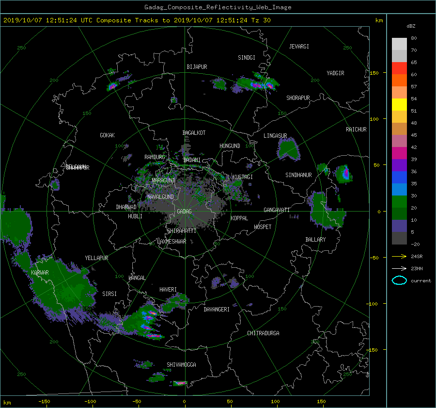This screenshot has width=436, height=408.
Task: Click the HUBLI city label
Action: (135, 216)
